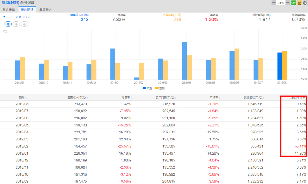Image resolution: width=308 pixels, height=184 pixels.
Task: Select the 2019/08 table row period
Action: (x=22, y=104)
